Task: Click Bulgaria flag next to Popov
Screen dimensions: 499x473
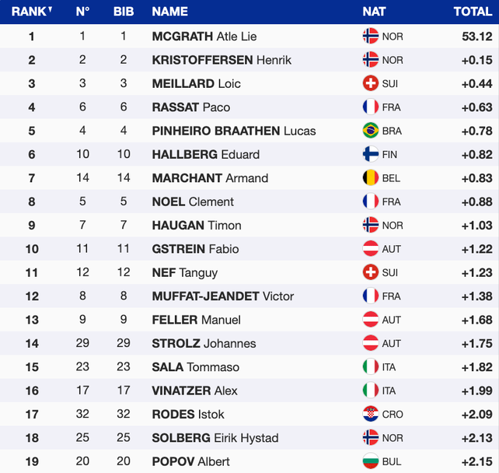Action: click(x=371, y=461)
